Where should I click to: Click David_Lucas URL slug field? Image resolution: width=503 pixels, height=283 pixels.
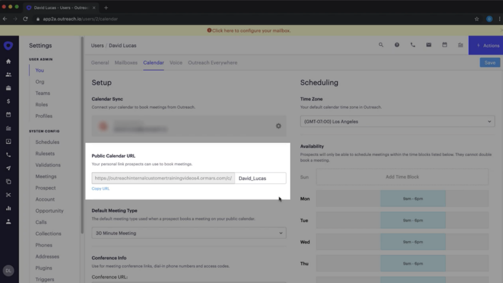(260, 179)
